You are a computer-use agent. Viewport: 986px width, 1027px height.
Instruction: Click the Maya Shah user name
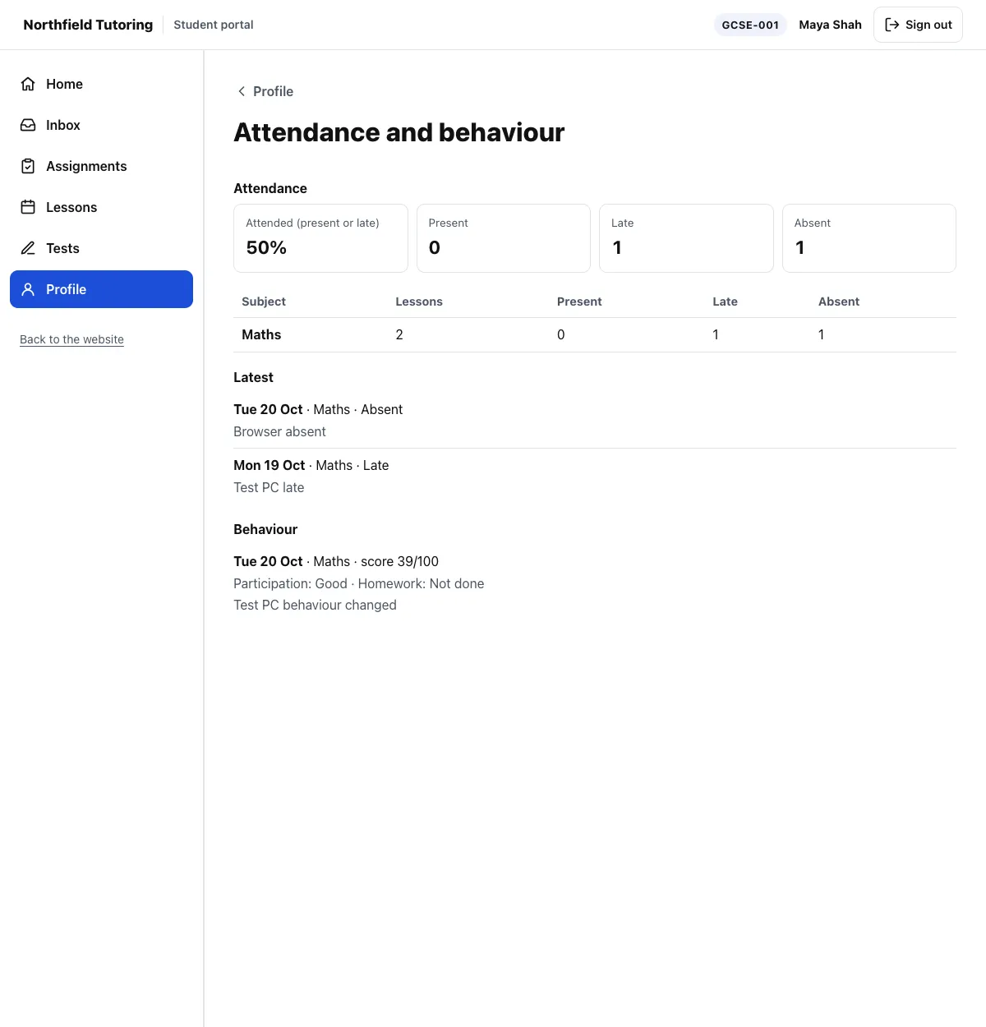click(x=830, y=25)
